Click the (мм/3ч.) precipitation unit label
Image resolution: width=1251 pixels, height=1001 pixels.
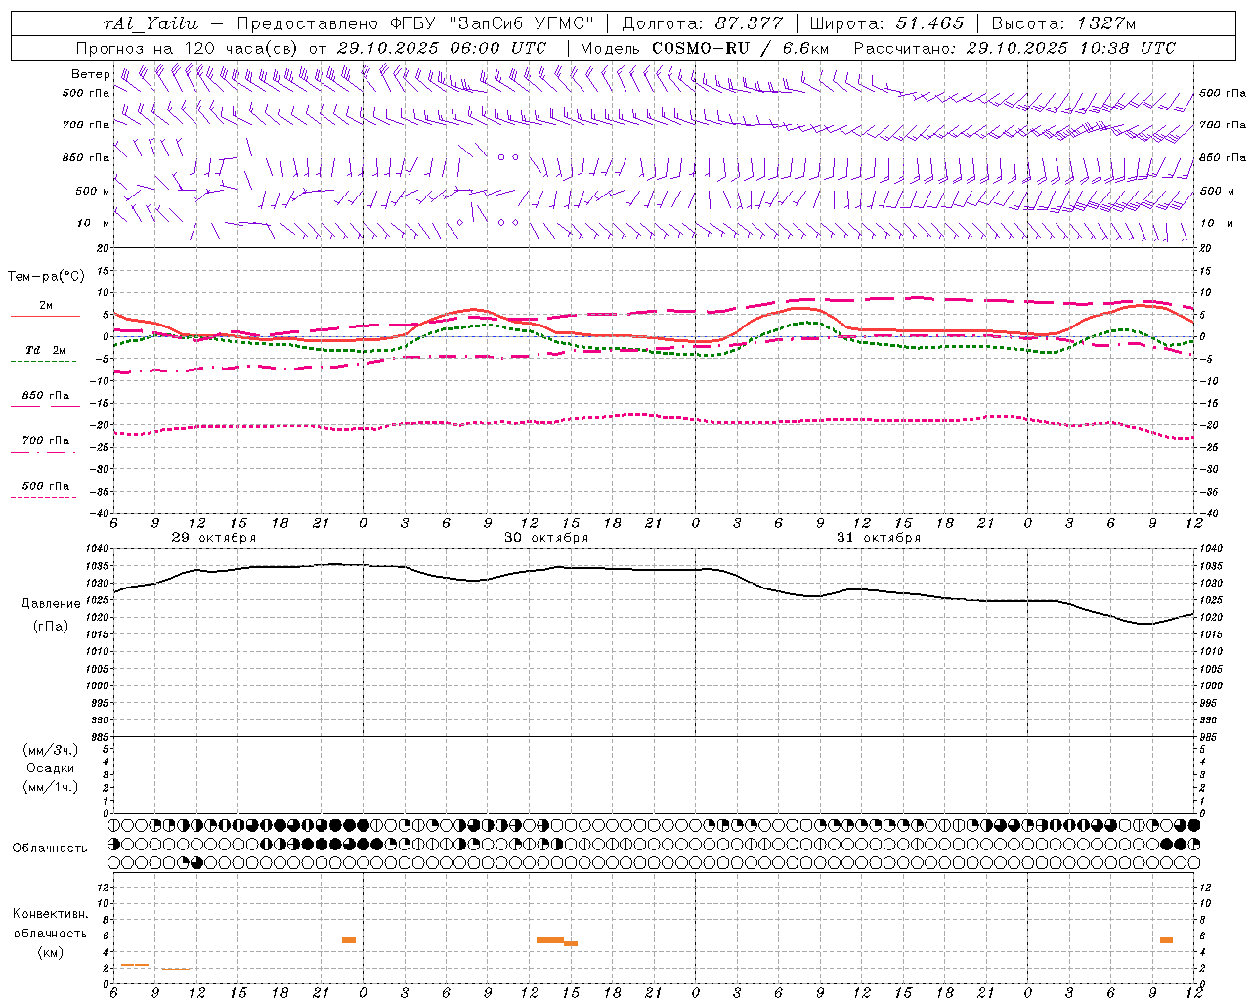pyautogui.click(x=51, y=750)
